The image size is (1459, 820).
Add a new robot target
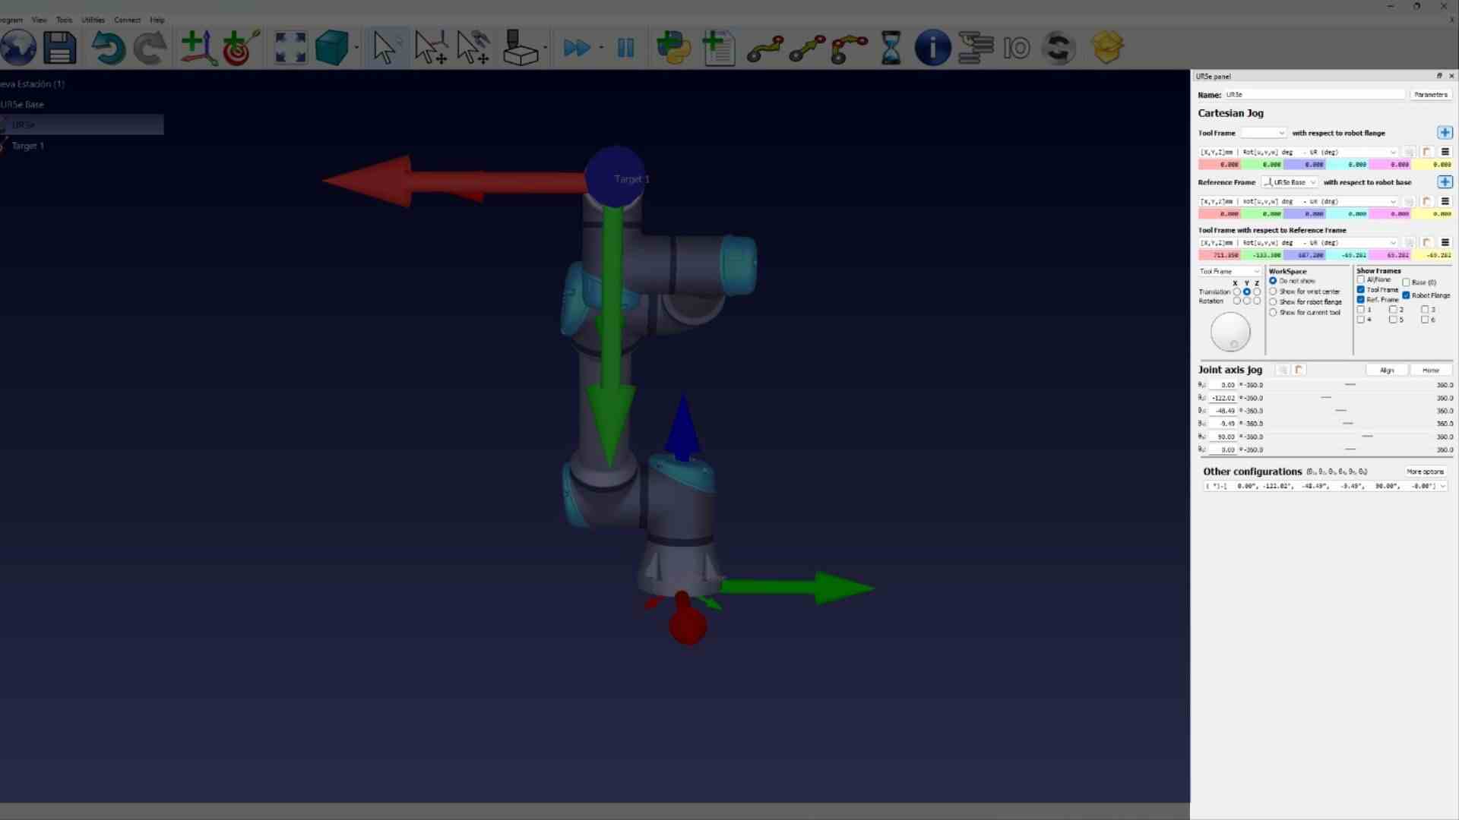point(241,48)
